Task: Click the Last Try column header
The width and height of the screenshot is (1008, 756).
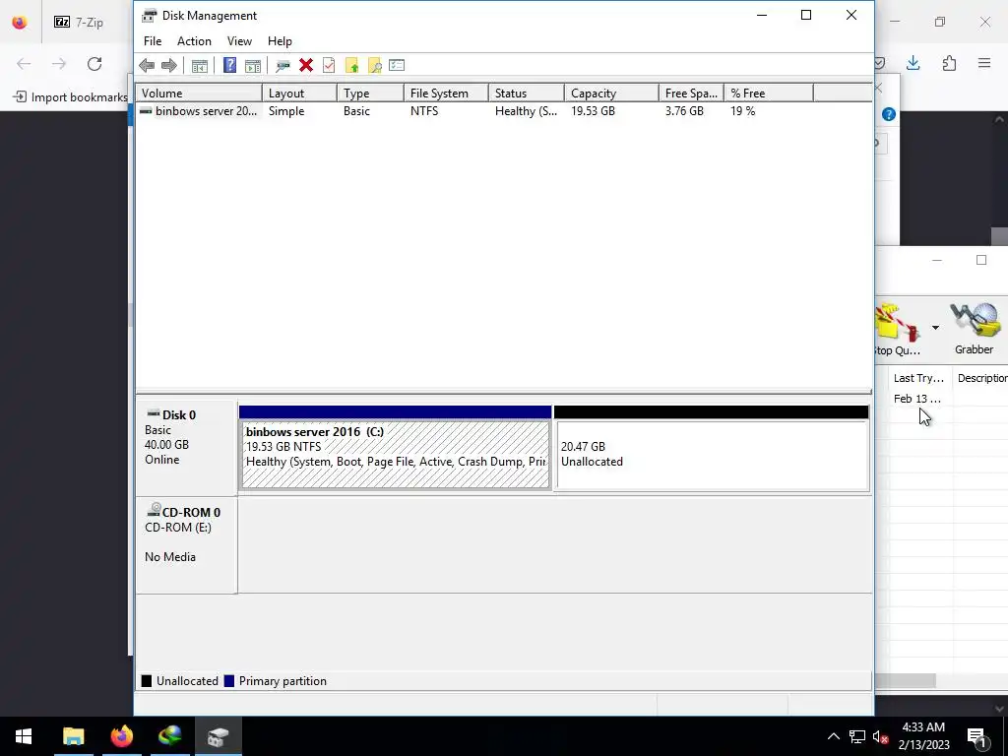Action: [x=918, y=378]
